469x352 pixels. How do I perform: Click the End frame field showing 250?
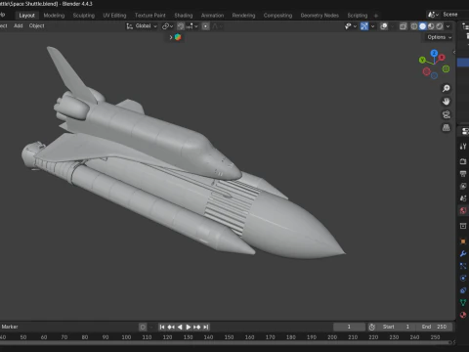[x=434, y=327]
